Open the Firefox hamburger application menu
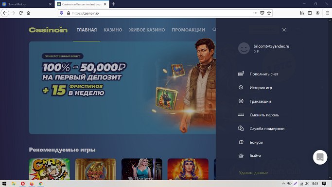The width and height of the screenshot is (332, 187). click(x=327, y=13)
